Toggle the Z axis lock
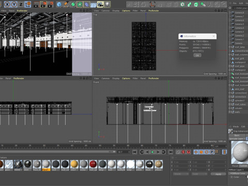Viewport: 248px width, 186px height. 21,4
